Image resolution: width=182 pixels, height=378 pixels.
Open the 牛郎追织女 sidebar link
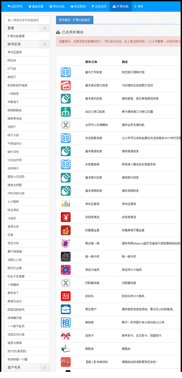point(27,144)
